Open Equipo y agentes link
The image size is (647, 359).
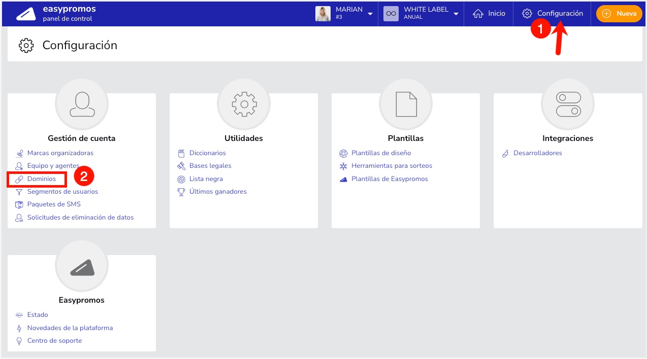[53, 166]
